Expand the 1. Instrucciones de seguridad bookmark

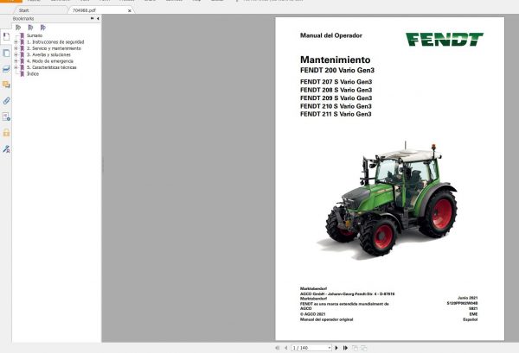click(16, 42)
